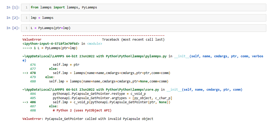269x124 pixels.
Task: Click the code cell containing lmp = lammps
Action: point(144,18)
